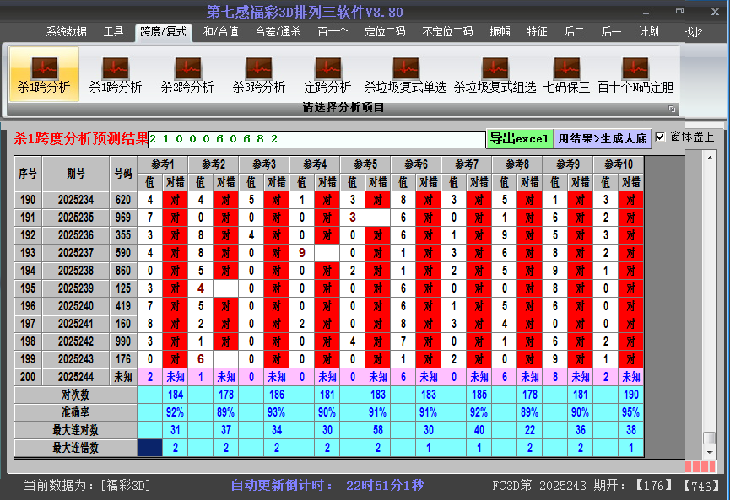Toggle the 窗体置上 checkbox

pyautogui.click(x=661, y=137)
